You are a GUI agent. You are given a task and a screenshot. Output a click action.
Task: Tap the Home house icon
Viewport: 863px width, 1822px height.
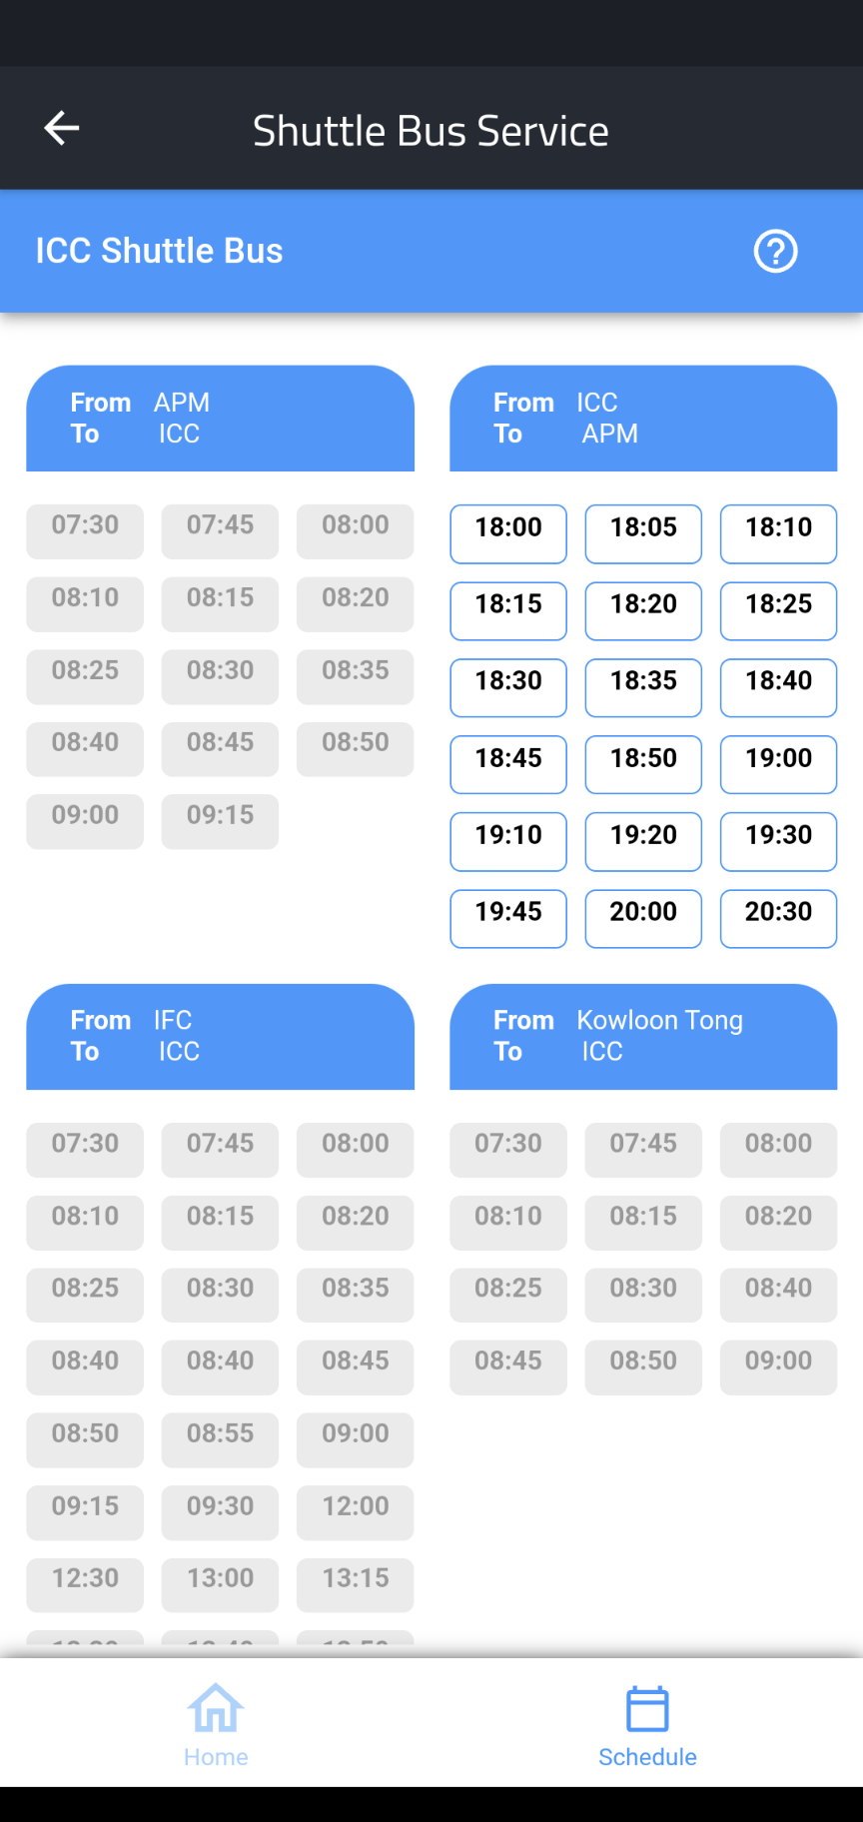click(216, 1708)
